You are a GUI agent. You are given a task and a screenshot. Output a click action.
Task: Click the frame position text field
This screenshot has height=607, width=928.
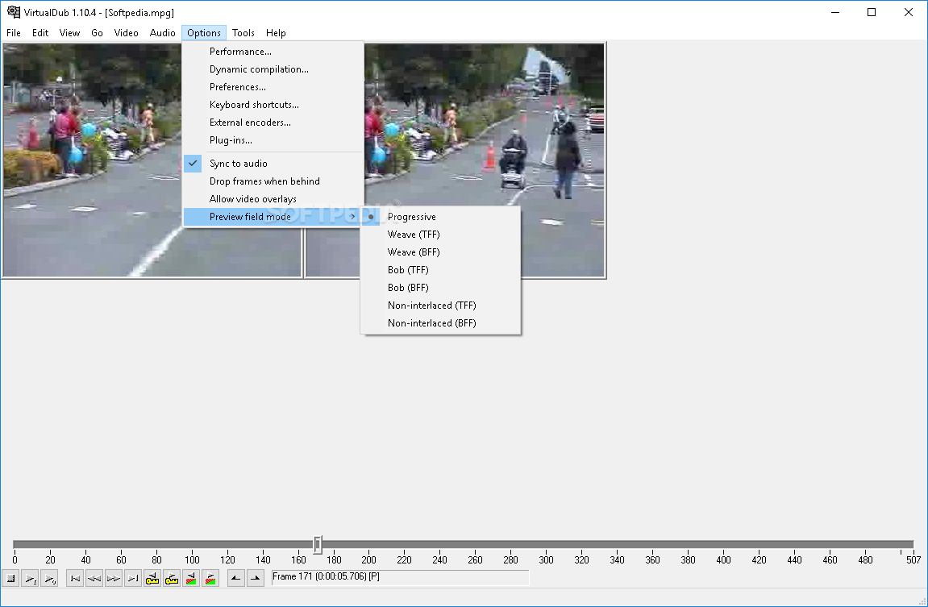pyautogui.click(x=400, y=577)
